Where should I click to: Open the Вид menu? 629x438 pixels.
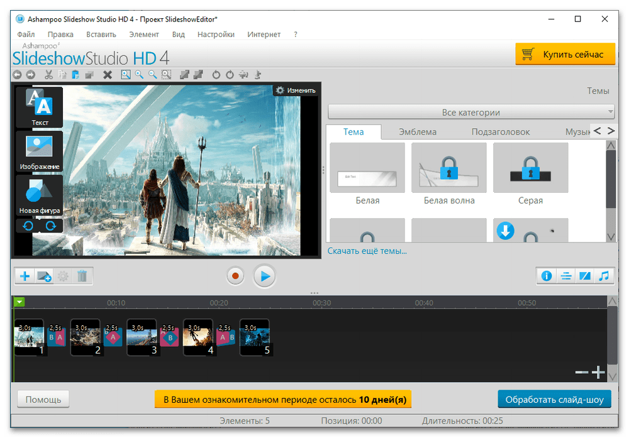point(179,35)
